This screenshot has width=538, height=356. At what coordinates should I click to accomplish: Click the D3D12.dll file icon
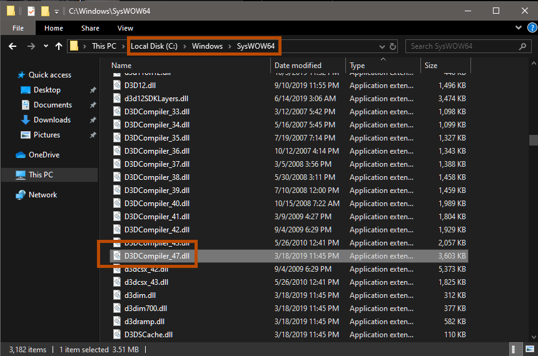point(116,86)
